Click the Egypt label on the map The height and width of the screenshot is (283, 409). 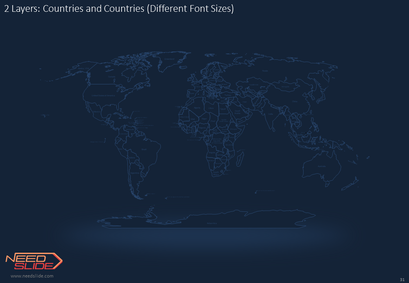click(x=223, y=109)
